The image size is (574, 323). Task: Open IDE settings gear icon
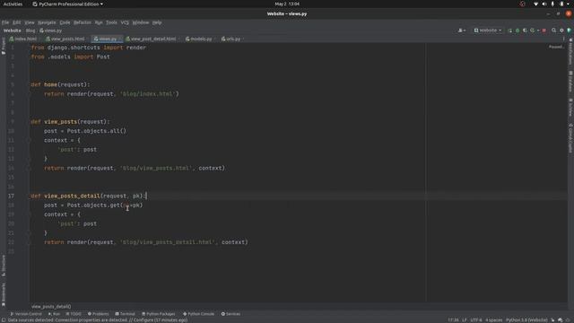(561, 31)
